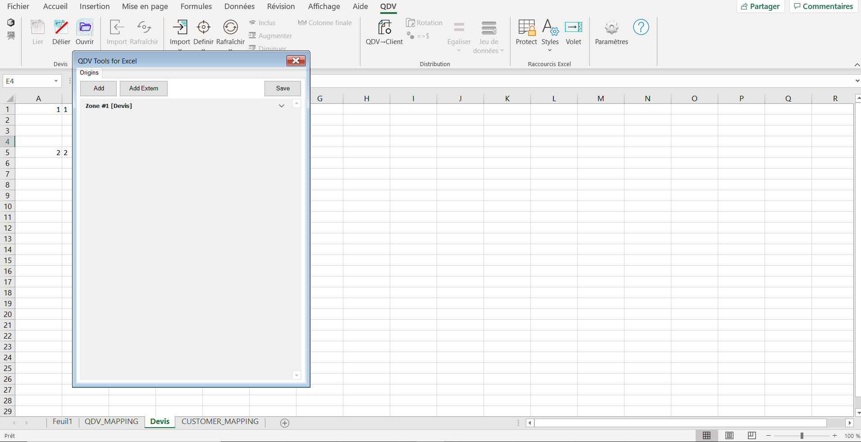Switch to Page Break Preview icon
Viewport: 861px width, 442px height.
(752, 435)
